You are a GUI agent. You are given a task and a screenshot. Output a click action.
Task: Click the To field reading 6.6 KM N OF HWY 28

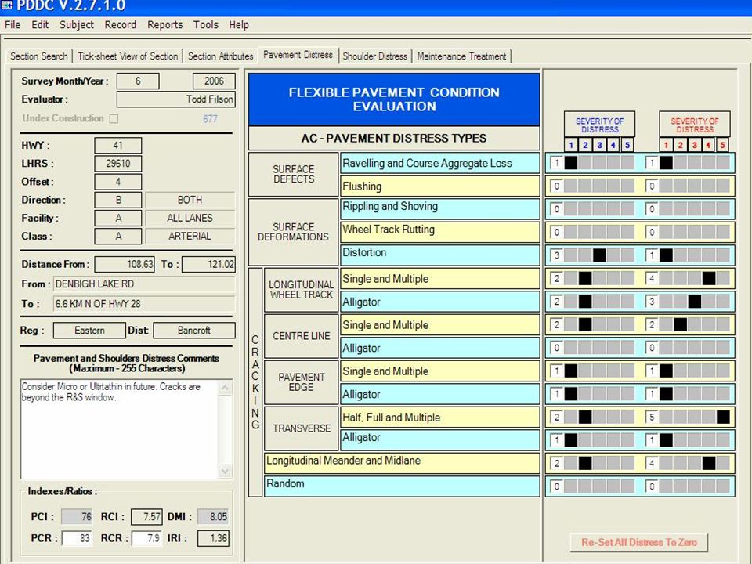(144, 304)
